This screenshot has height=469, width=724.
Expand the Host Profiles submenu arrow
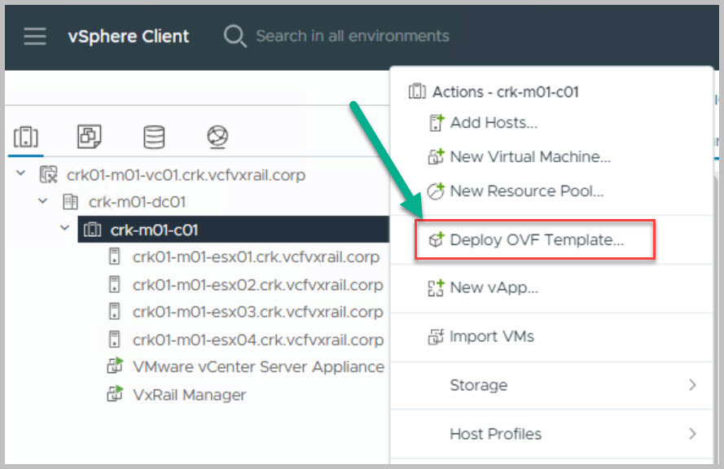(692, 434)
